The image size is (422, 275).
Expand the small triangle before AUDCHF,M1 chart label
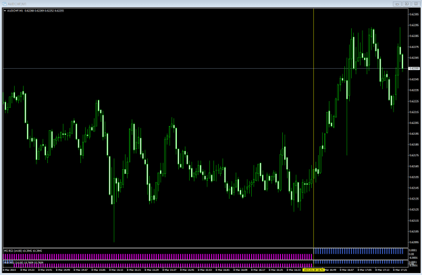5,11
